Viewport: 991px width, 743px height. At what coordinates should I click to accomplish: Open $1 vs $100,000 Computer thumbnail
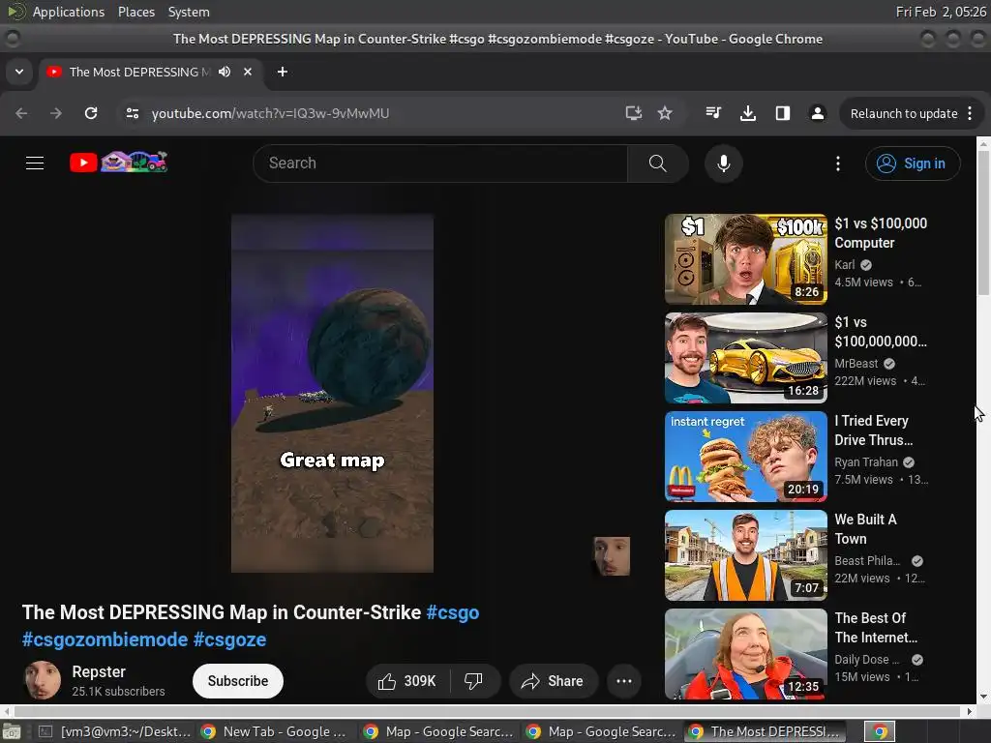[746, 259]
